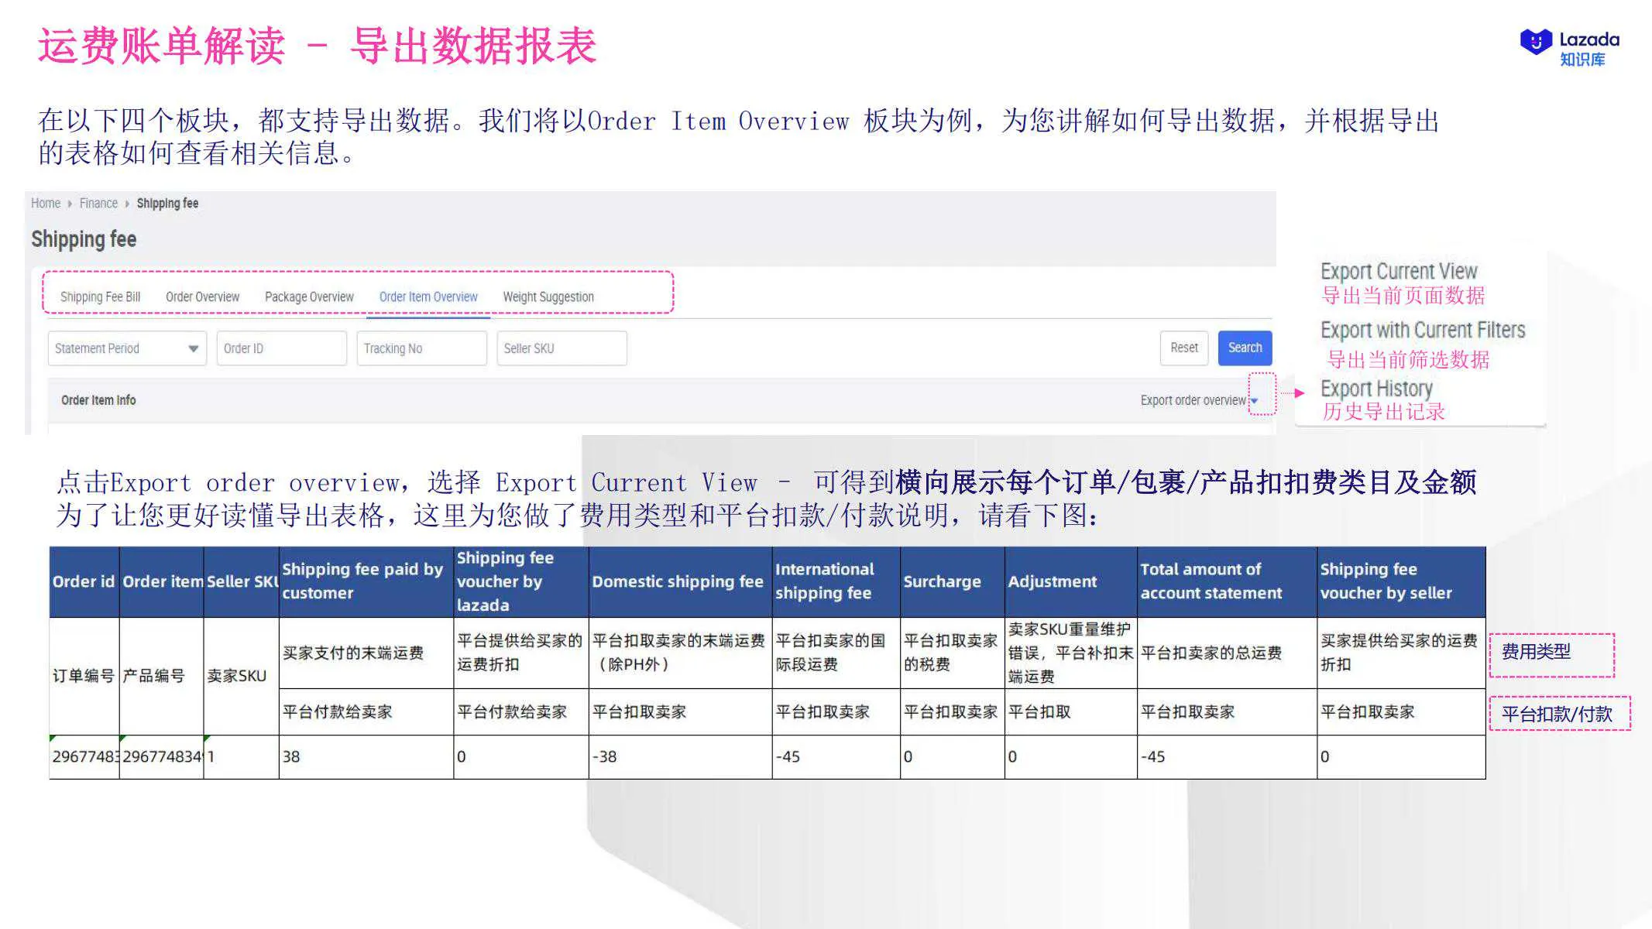Select the Tracking No input box
1652x929 pixels.
click(421, 348)
